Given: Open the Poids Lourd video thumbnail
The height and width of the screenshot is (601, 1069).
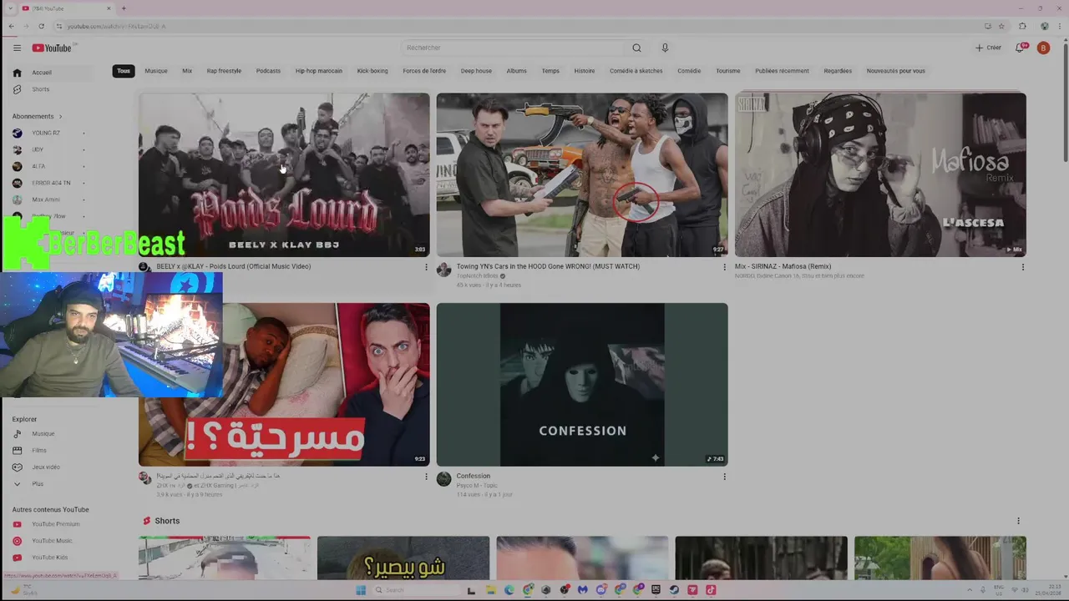Looking at the screenshot, I should (x=284, y=174).
